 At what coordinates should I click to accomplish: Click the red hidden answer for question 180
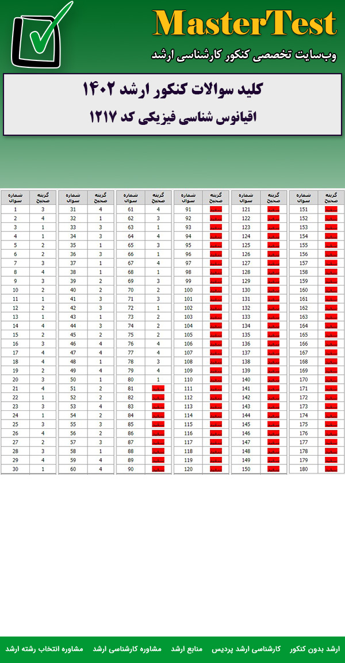(x=331, y=469)
